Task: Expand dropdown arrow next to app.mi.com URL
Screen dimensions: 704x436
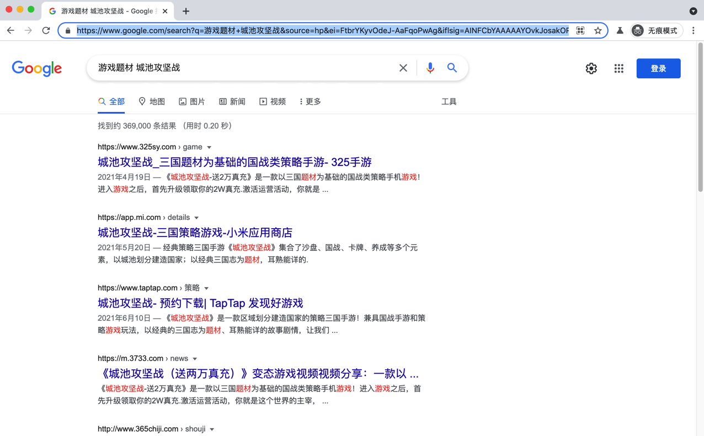Action: coord(196,218)
